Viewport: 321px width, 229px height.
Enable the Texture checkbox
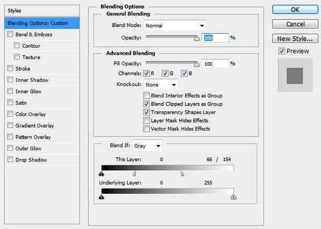pyautogui.click(x=17, y=57)
